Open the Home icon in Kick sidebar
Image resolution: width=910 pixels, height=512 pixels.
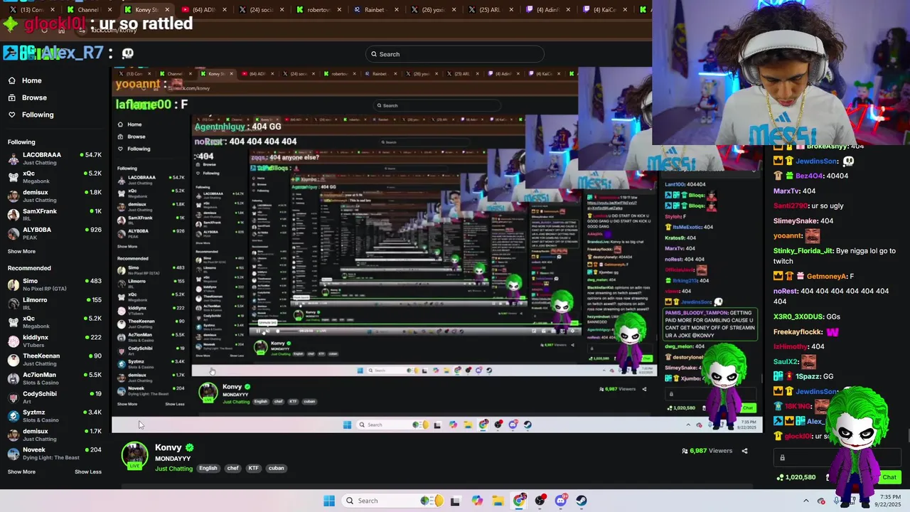(12, 80)
